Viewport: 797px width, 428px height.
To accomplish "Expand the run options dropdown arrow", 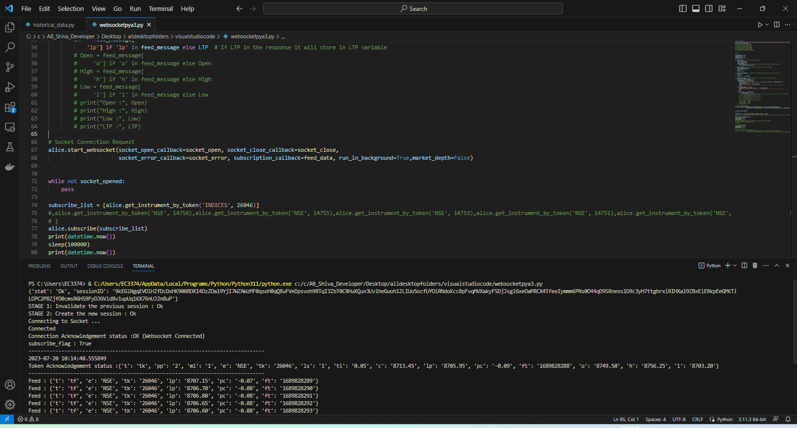I will (x=767, y=25).
